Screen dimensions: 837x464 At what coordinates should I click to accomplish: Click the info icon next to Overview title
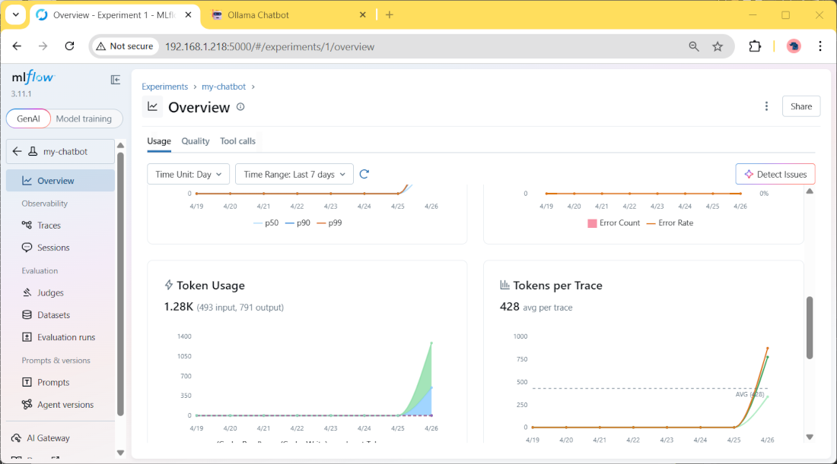pyautogui.click(x=240, y=107)
